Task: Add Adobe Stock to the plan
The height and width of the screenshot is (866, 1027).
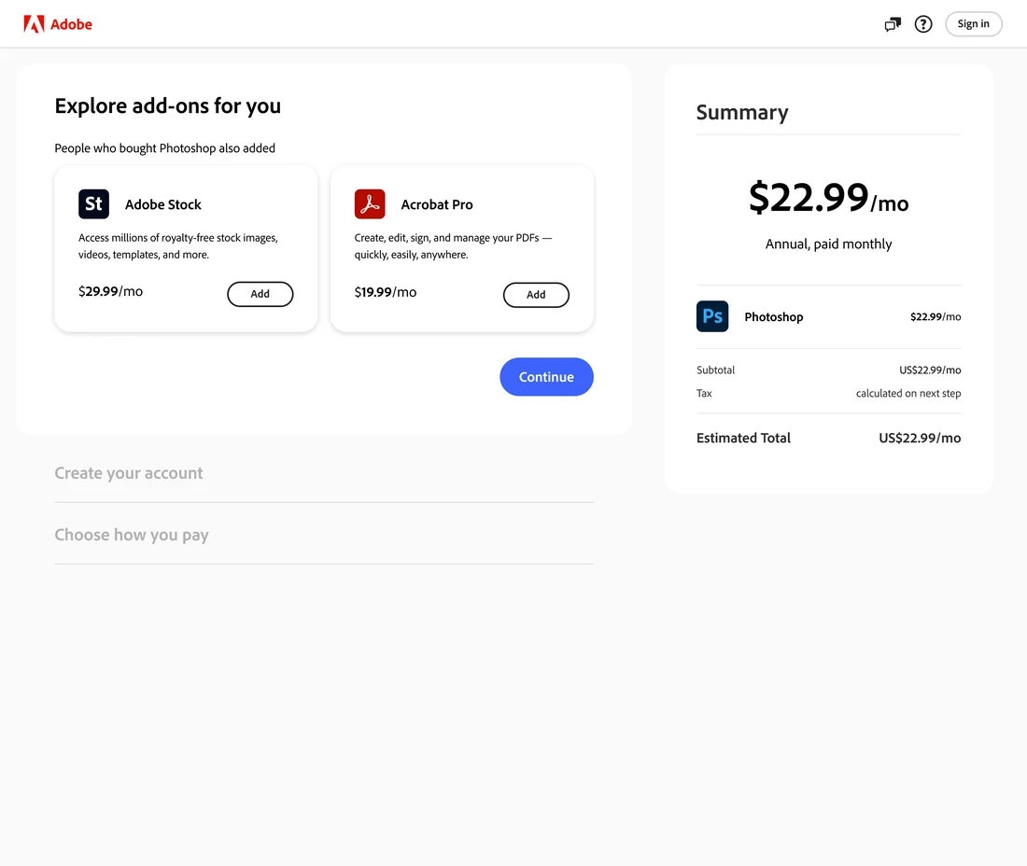Action: point(260,294)
